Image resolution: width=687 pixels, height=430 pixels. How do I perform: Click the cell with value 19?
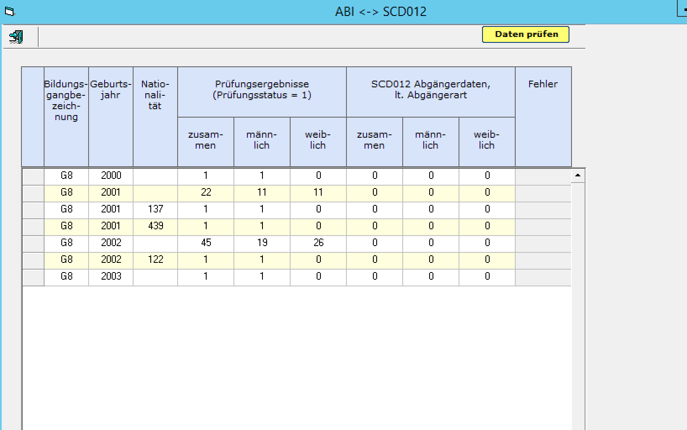(262, 243)
